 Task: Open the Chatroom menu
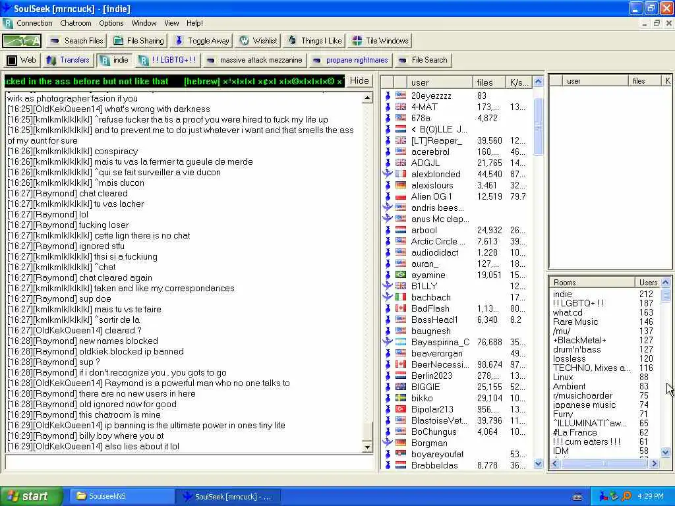pyautogui.click(x=76, y=23)
